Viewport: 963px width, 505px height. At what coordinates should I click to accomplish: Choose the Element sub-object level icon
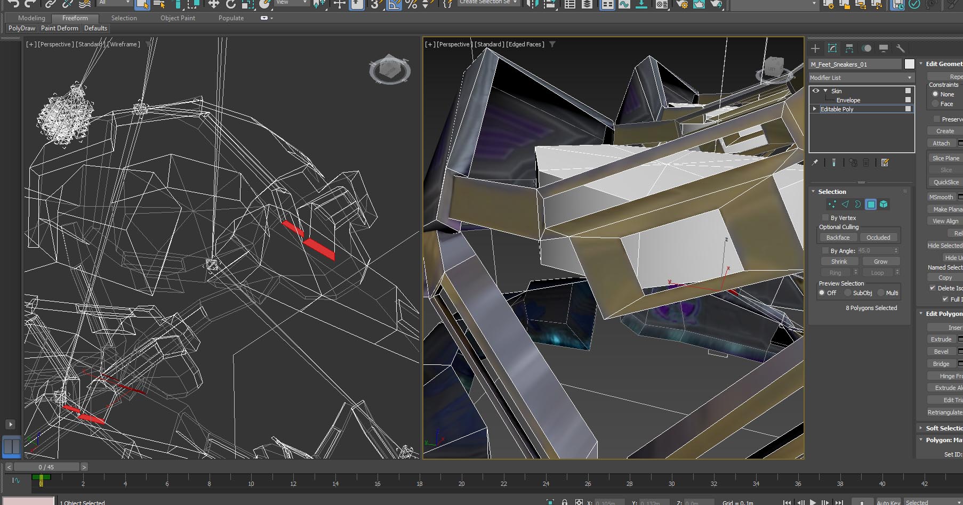pos(884,205)
